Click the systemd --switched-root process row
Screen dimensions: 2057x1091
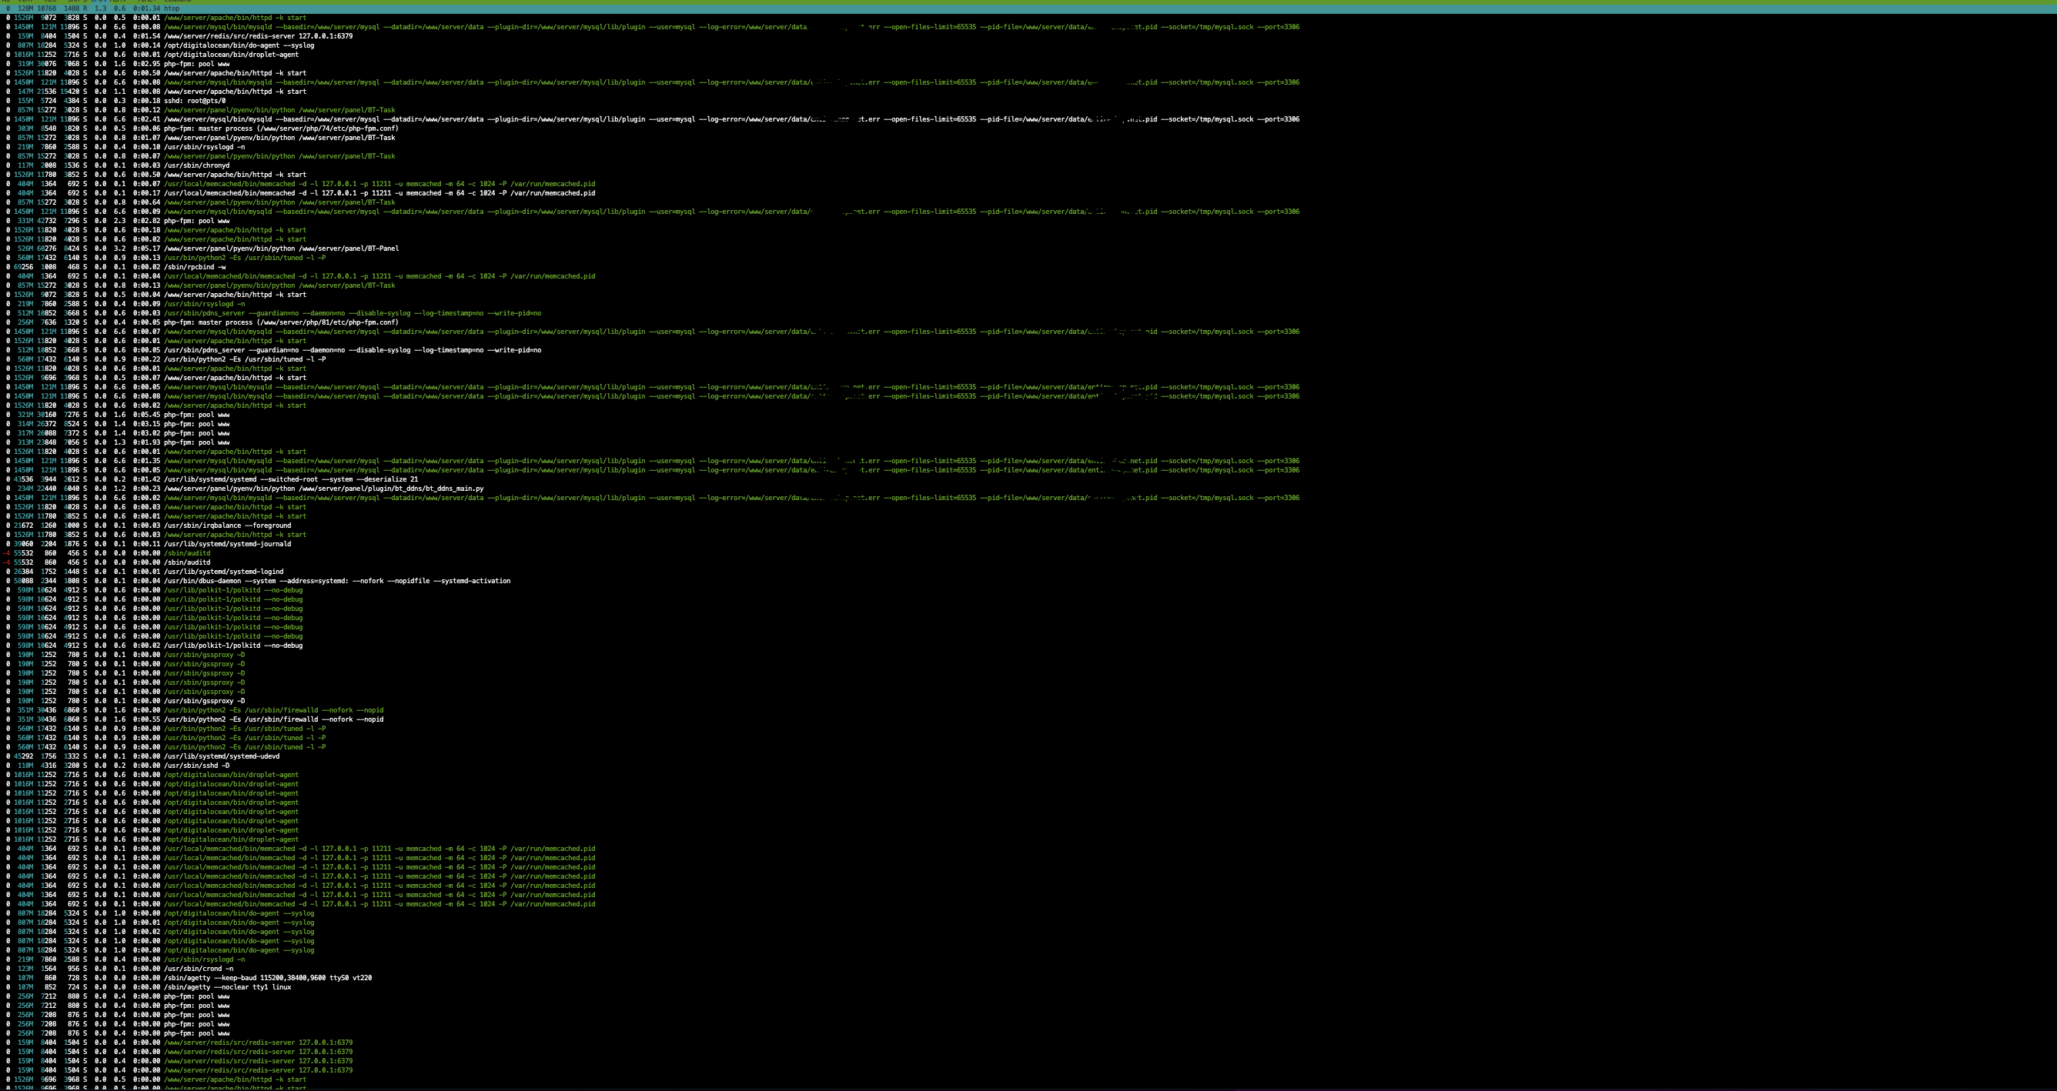291,479
